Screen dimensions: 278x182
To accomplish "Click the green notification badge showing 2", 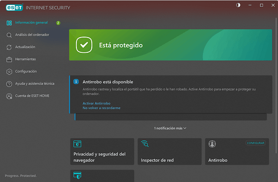I will 58,23.
